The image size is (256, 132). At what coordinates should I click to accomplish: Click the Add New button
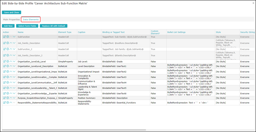pyautogui.click(x=8, y=26)
